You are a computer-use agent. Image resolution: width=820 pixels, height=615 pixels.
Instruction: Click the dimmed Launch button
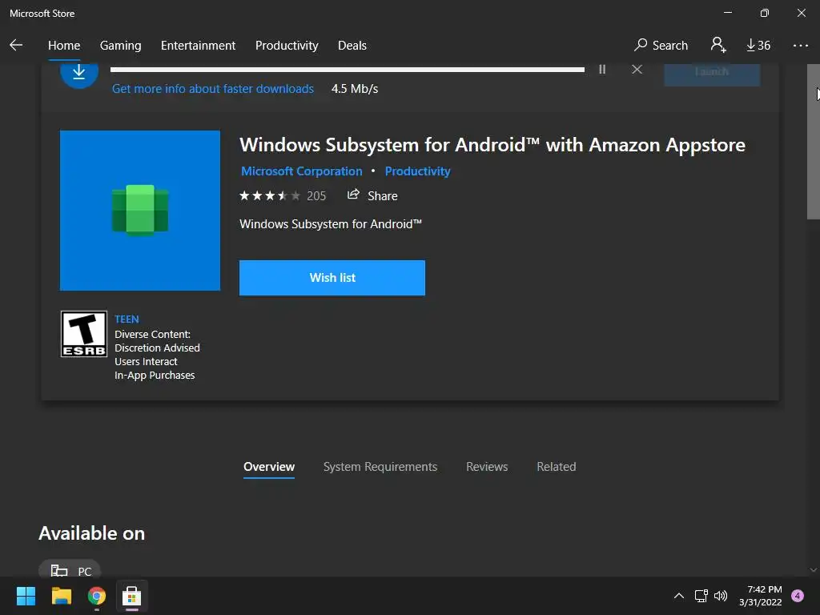(x=712, y=74)
